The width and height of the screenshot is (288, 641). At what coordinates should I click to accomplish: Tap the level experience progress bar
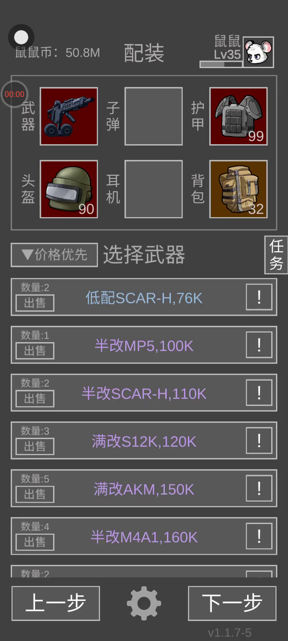click(x=221, y=64)
